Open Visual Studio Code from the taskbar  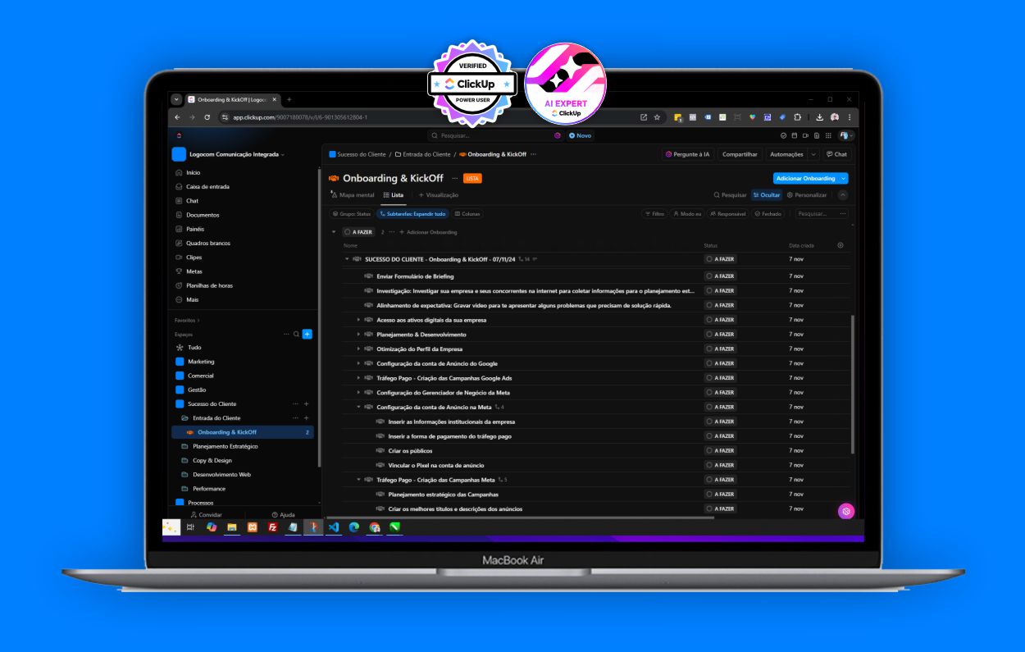(x=334, y=527)
